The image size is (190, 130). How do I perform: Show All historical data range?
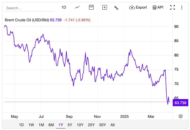tap(112, 125)
